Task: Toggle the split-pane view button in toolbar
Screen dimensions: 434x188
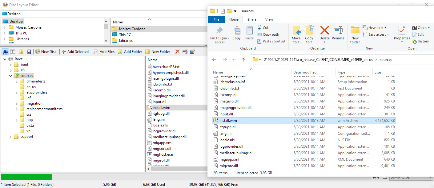Action: click(13, 52)
